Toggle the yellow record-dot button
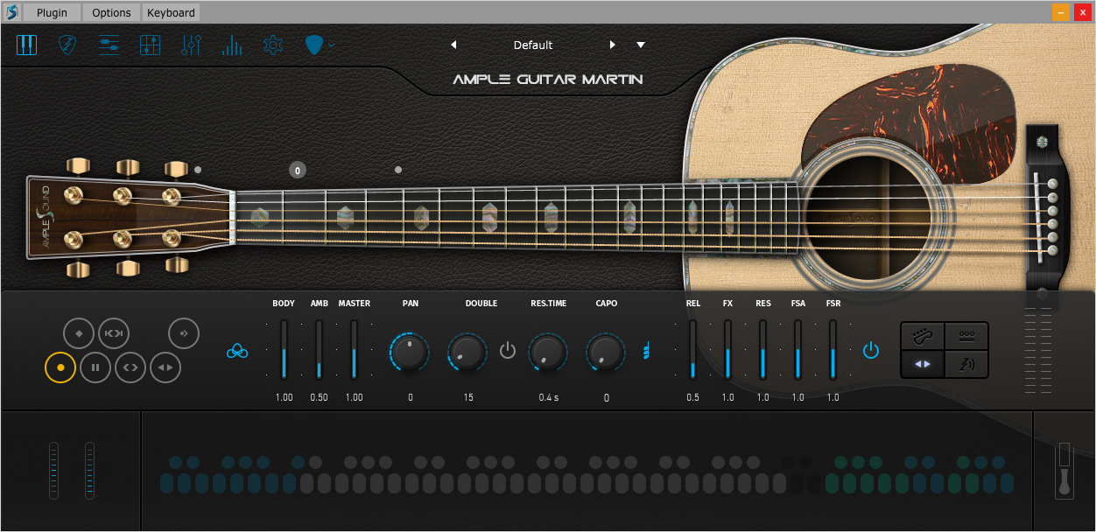Image resolution: width=1096 pixels, height=532 pixels. click(x=60, y=367)
